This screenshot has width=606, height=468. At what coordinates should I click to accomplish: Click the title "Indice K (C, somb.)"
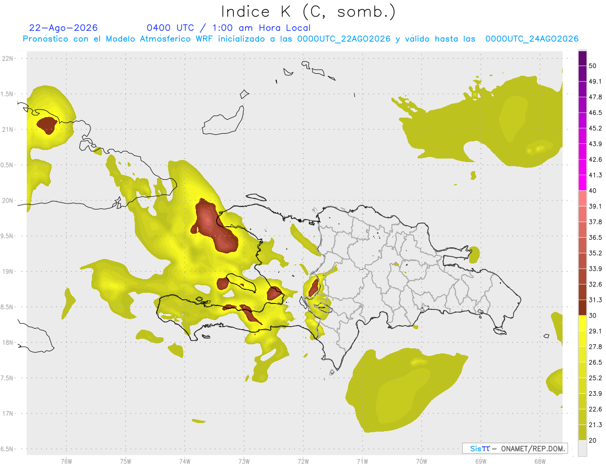click(309, 12)
